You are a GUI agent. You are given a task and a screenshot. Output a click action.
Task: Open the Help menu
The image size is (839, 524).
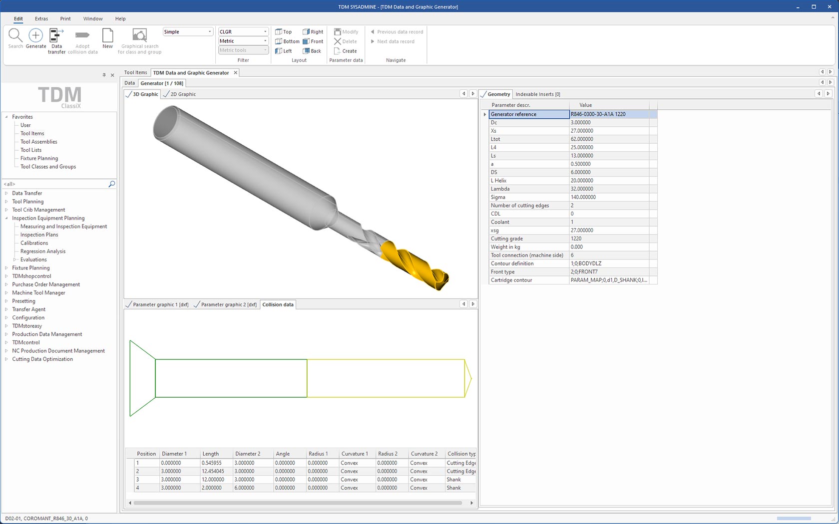(x=120, y=19)
